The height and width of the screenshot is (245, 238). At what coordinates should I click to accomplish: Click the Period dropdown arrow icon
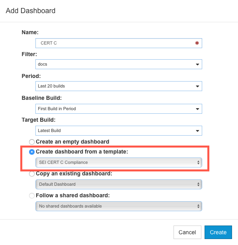pos(197,86)
